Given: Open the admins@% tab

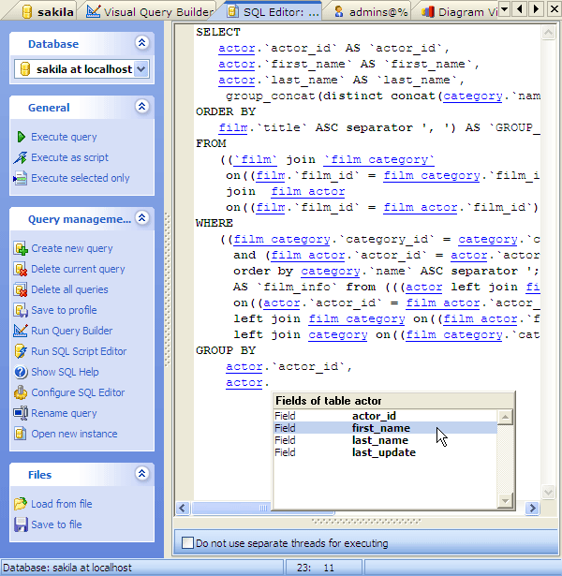Looking at the screenshot, I should click(371, 12).
